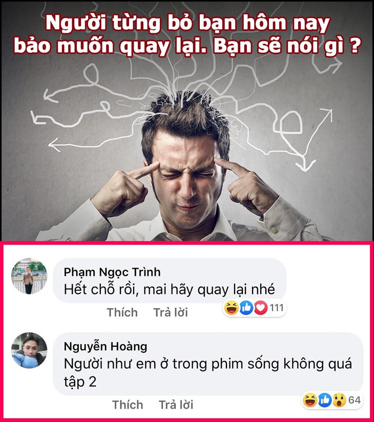Click the name Phạm Ngọc Trình

pos(112,272)
